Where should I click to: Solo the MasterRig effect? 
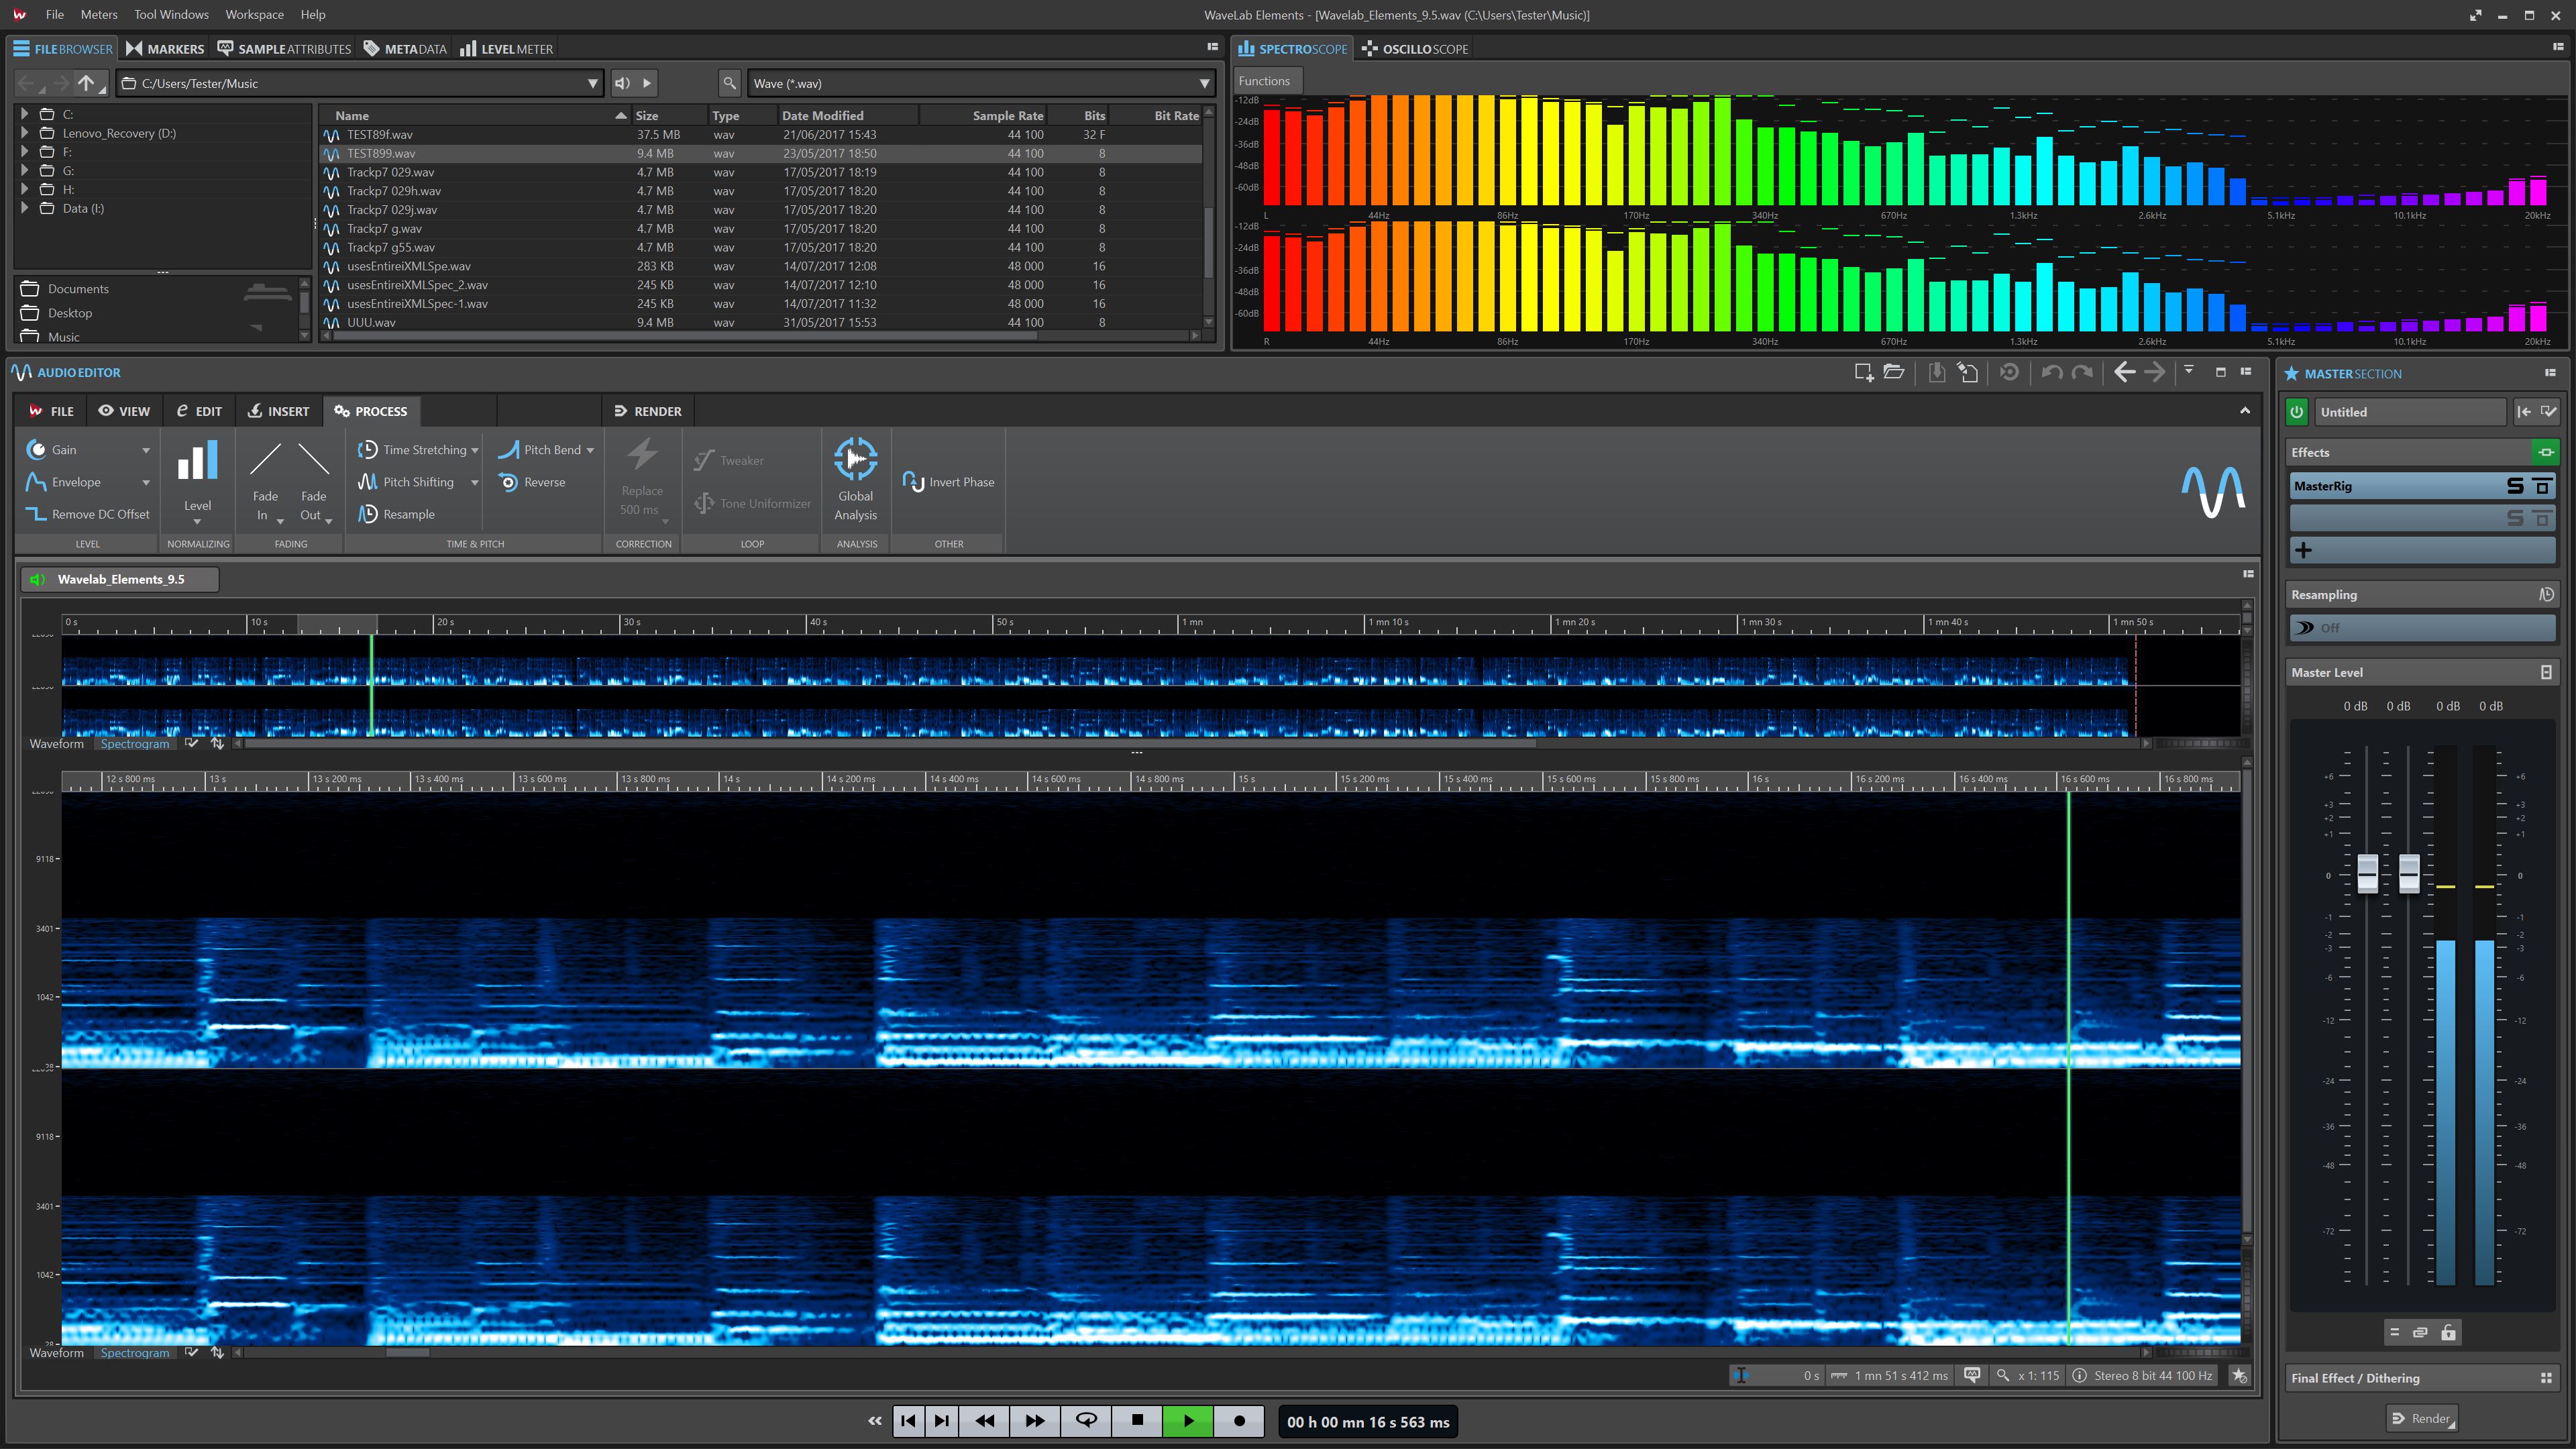tap(2516, 486)
